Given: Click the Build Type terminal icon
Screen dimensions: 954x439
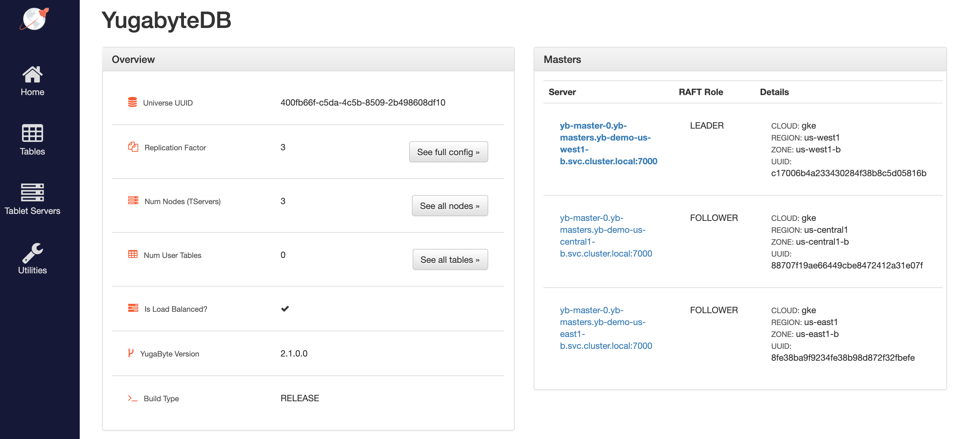Looking at the screenshot, I should point(132,398).
